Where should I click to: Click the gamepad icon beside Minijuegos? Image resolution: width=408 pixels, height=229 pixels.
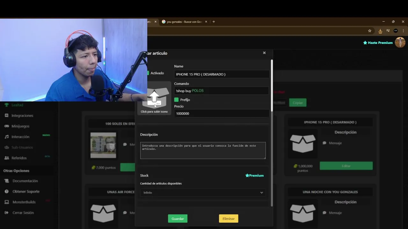6,126
